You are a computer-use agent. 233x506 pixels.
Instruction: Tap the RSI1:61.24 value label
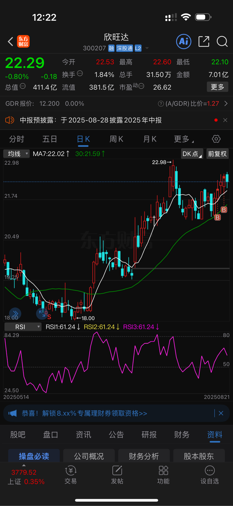63,327
